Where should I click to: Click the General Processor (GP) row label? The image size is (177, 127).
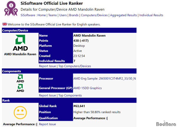[x=56, y=88]
